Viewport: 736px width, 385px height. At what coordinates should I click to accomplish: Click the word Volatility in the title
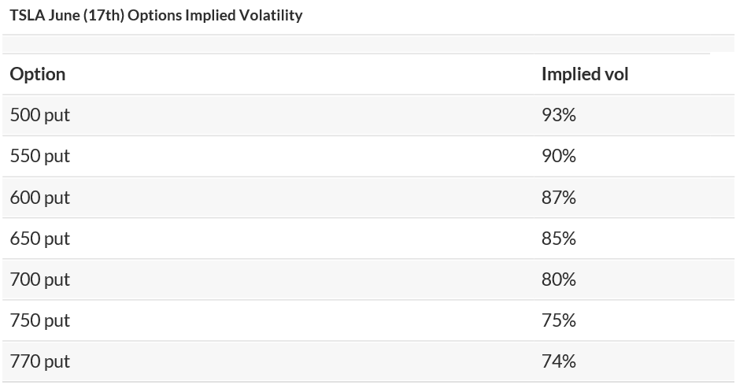pos(270,15)
